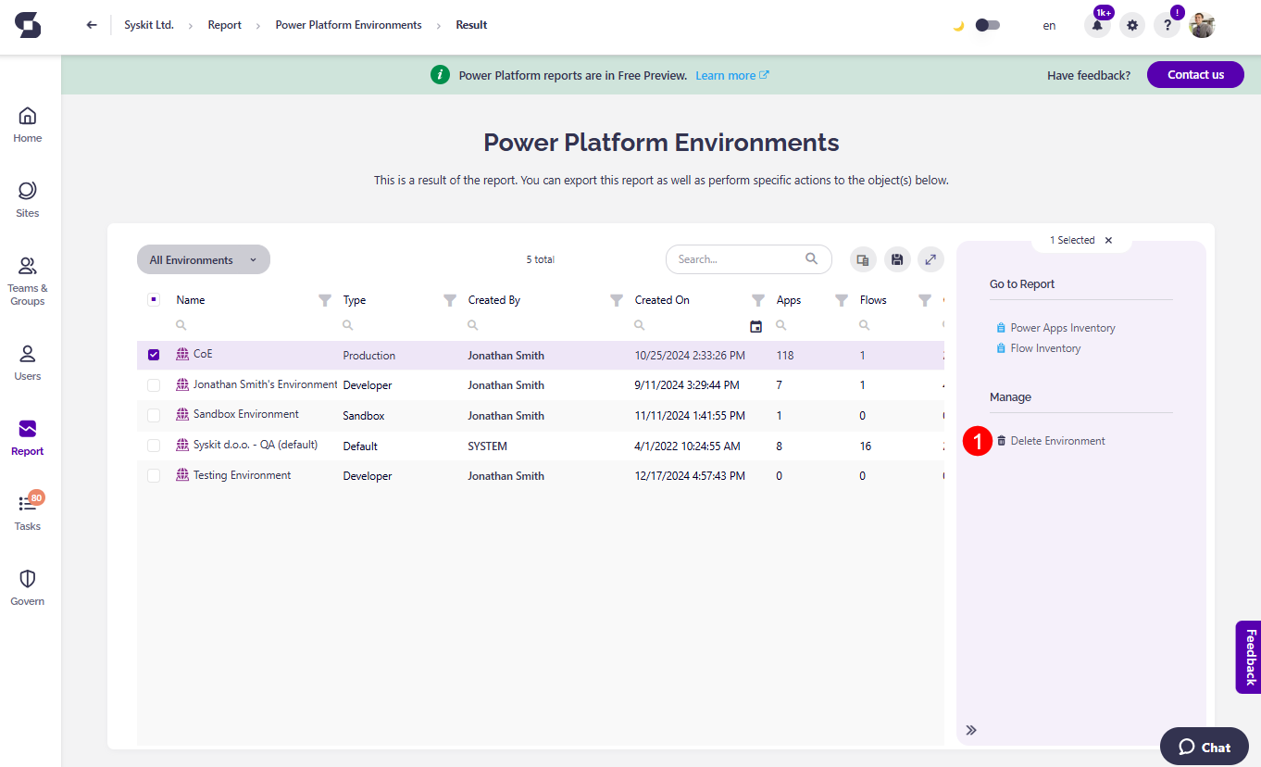Open the Home section in the sidebar
The height and width of the screenshot is (767, 1261).
(x=27, y=125)
